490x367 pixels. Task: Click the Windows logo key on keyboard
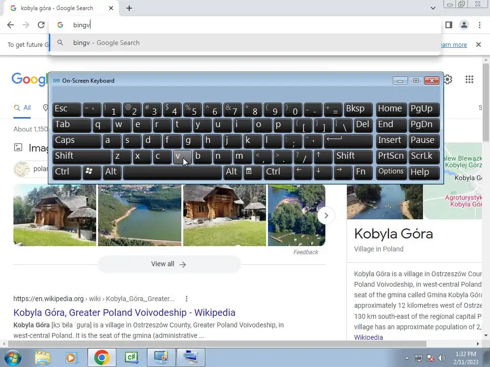[x=92, y=173]
